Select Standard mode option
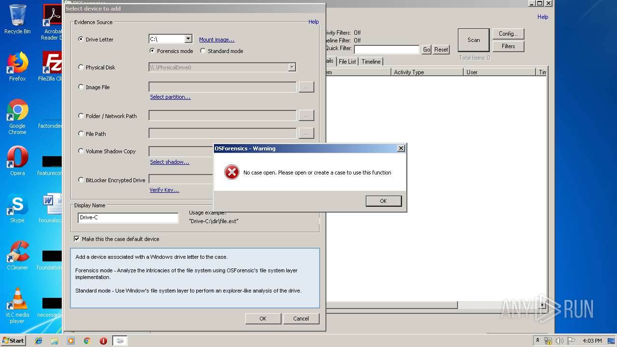 203,51
